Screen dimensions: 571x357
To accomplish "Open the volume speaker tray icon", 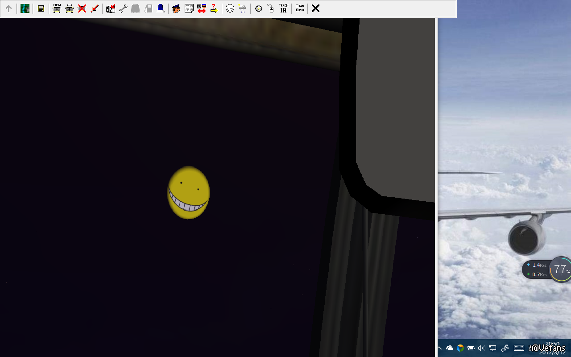I will 481,348.
